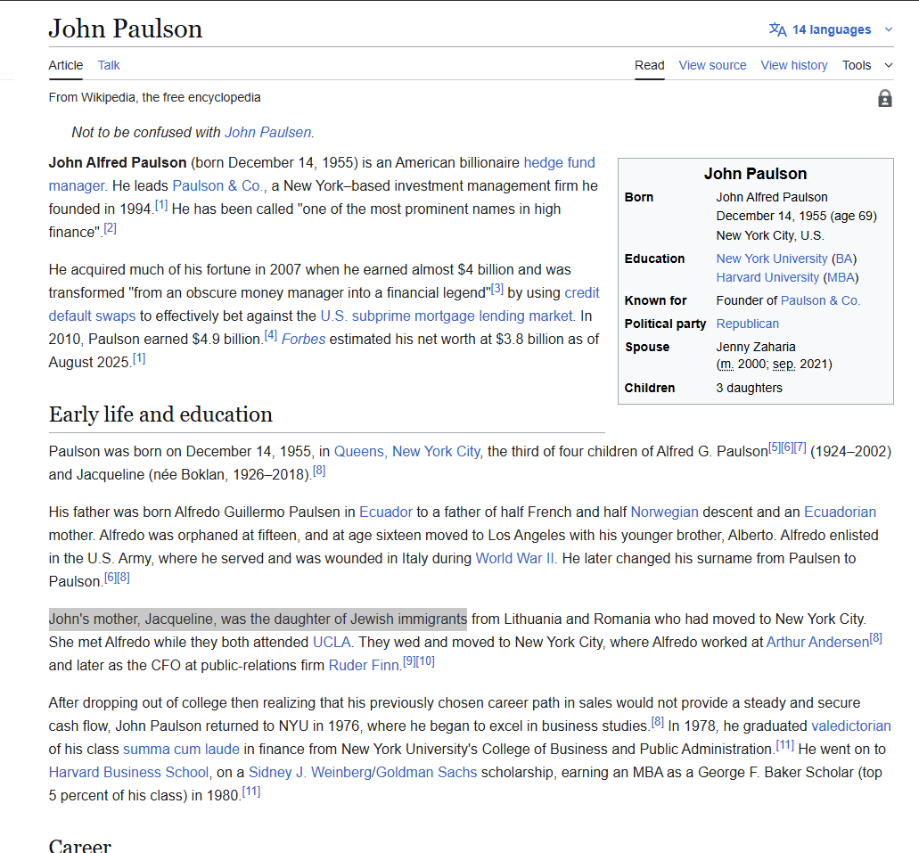Image resolution: width=919 pixels, height=853 pixels.
Task: Open the Ecuador link
Action: [386, 512]
